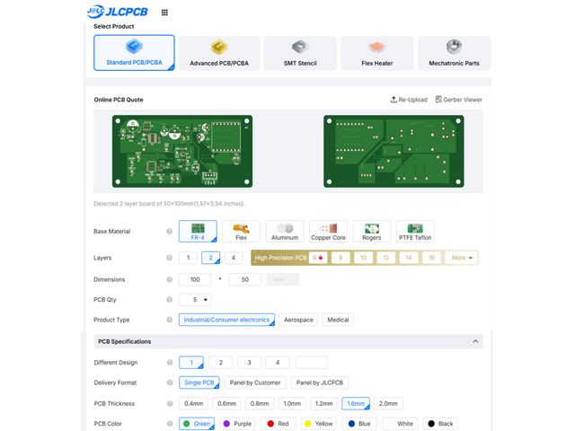This screenshot has width=575, height=431.
Task: Set layers to 4
Action: (x=234, y=258)
